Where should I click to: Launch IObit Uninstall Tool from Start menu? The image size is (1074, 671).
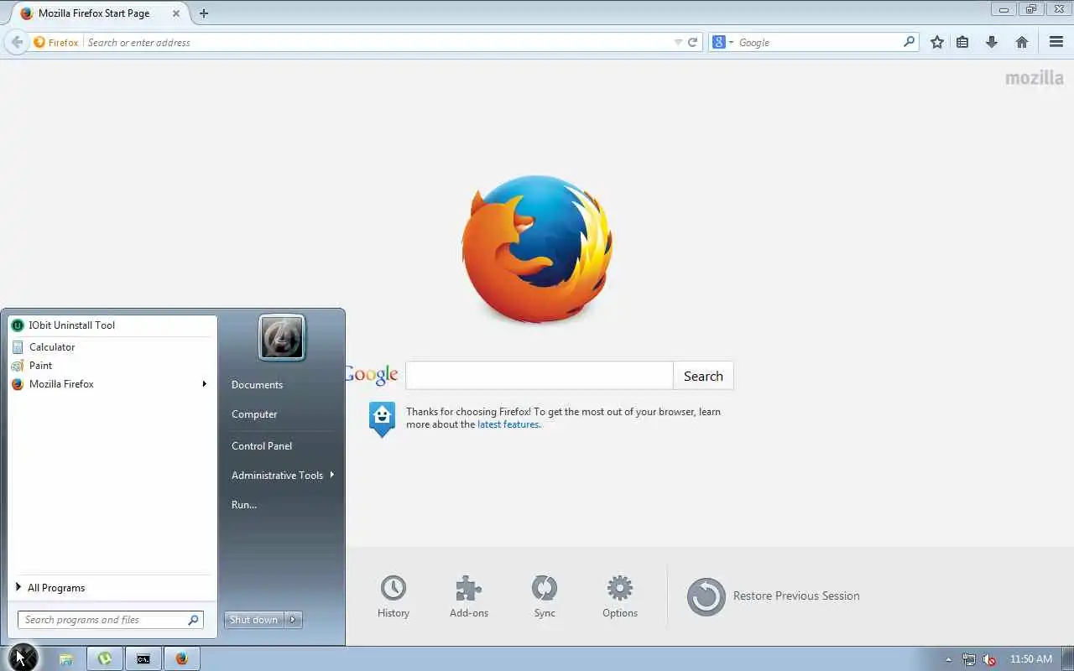click(111, 325)
